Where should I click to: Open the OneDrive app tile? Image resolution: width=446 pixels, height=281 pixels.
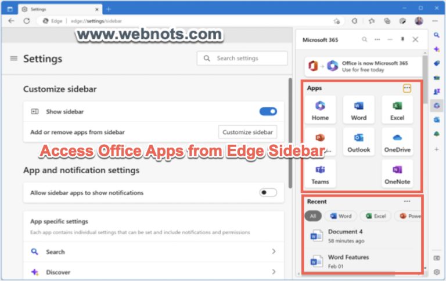pos(397,141)
